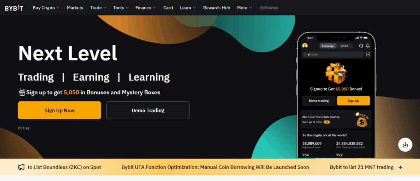Click the Bybit logo in the header
420x181 pixels.
tap(14, 8)
